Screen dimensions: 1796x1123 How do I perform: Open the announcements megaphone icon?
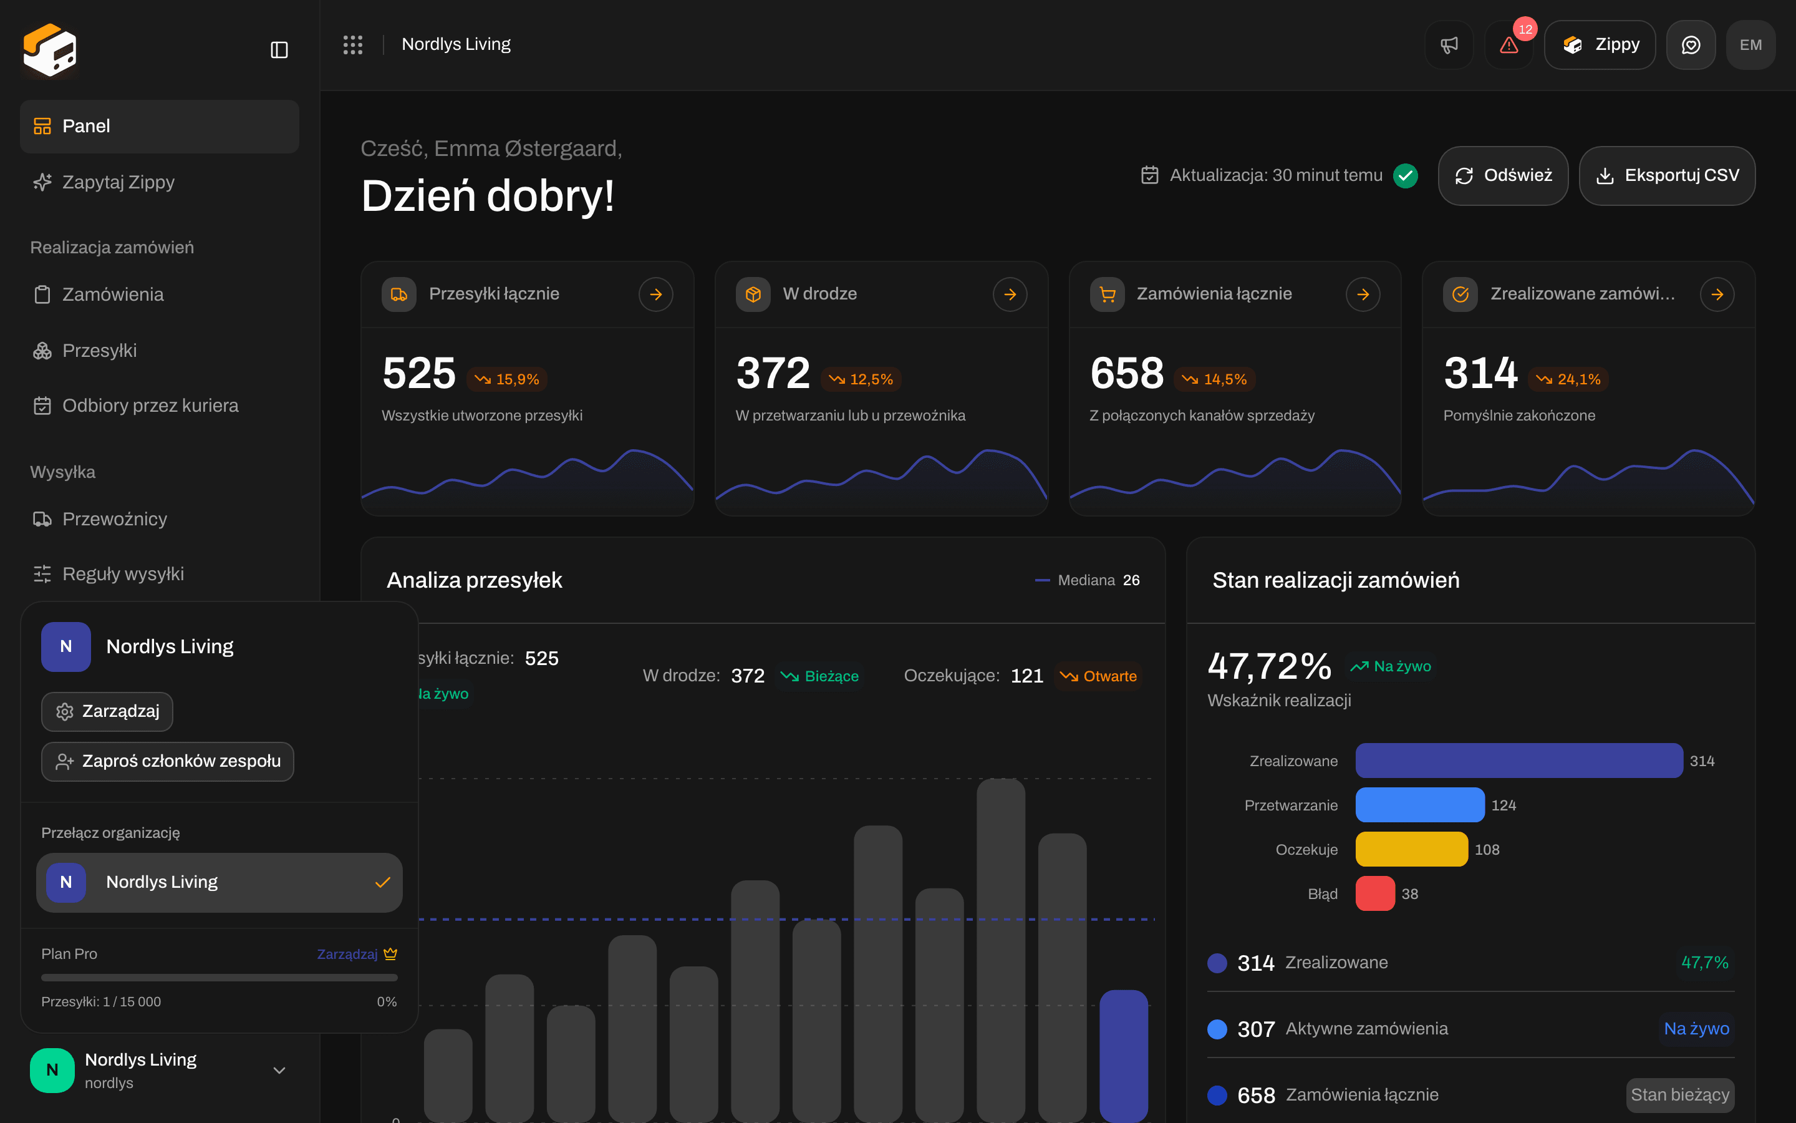coord(1449,44)
